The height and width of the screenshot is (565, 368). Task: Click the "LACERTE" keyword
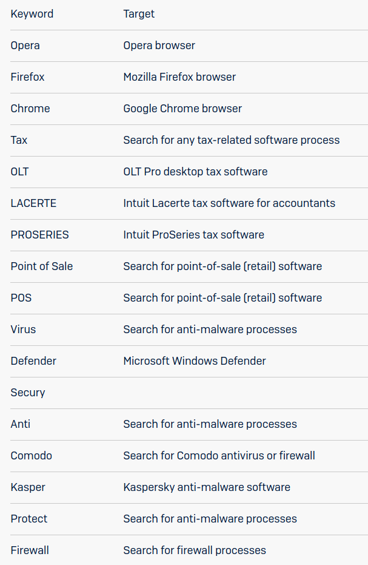pyautogui.click(x=33, y=203)
